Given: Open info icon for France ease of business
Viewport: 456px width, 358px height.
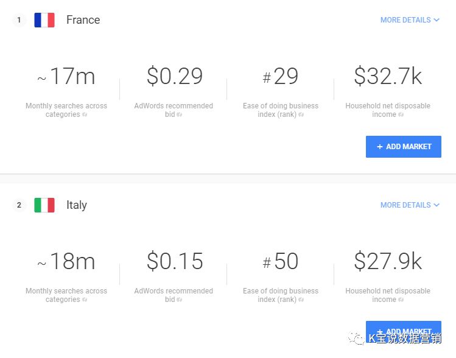Looking at the screenshot, I should [301, 114].
